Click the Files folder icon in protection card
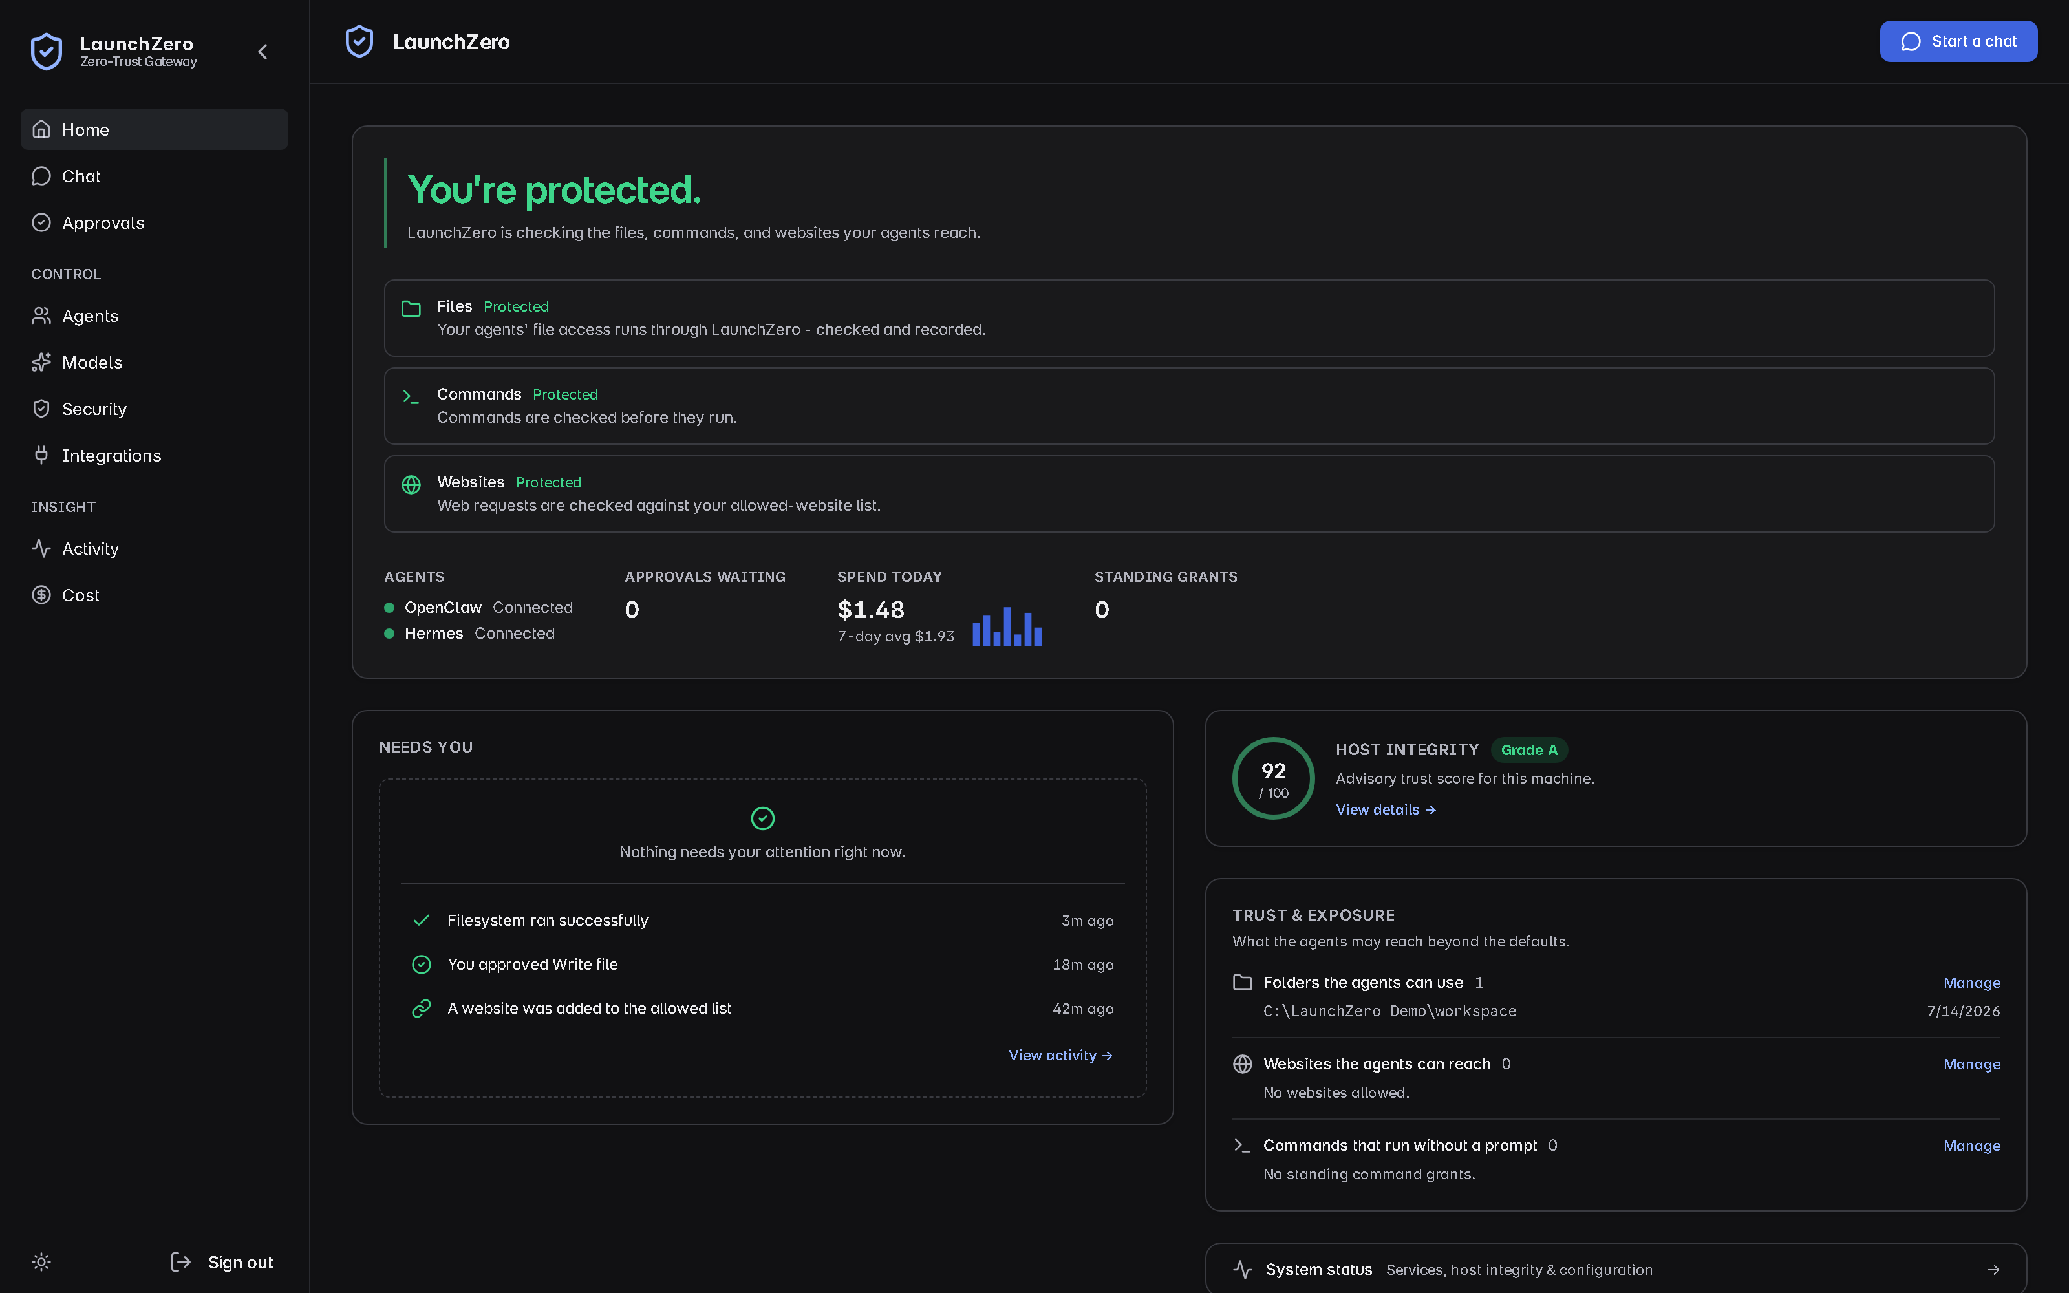 click(x=411, y=309)
